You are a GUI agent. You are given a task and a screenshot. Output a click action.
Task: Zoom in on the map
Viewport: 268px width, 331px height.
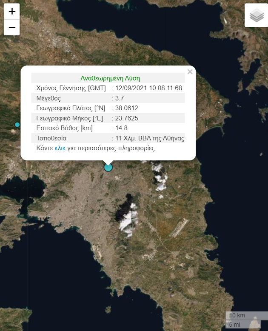point(11,11)
